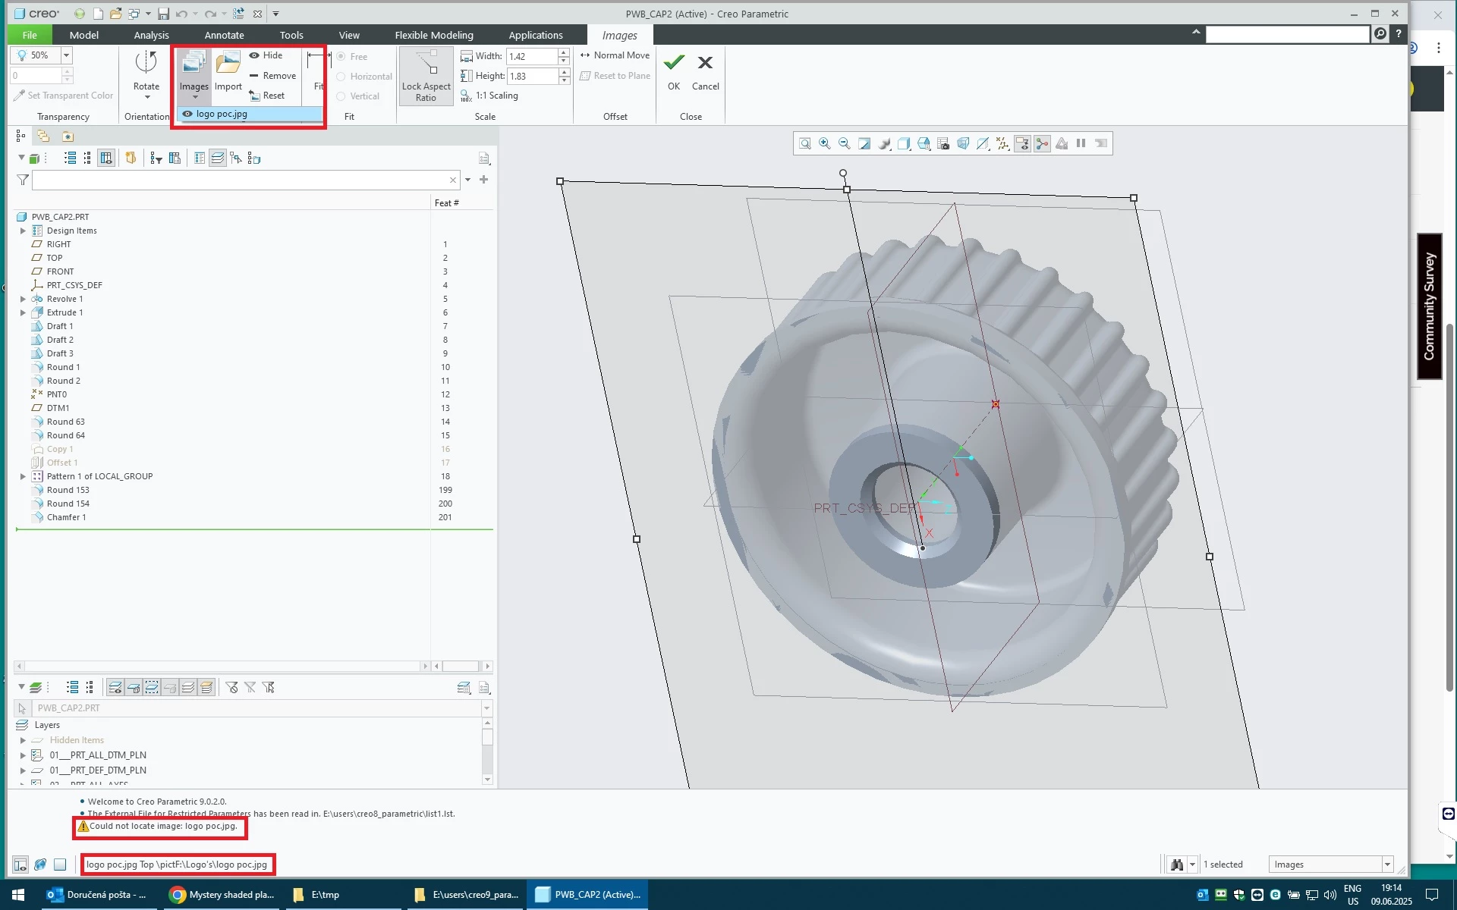Viewport: 1457px width, 910px height.
Task: Increase Width value with stepper arrow
Action: click(564, 52)
